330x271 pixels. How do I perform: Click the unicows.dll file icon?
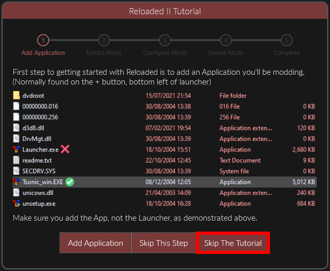[16, 193]
